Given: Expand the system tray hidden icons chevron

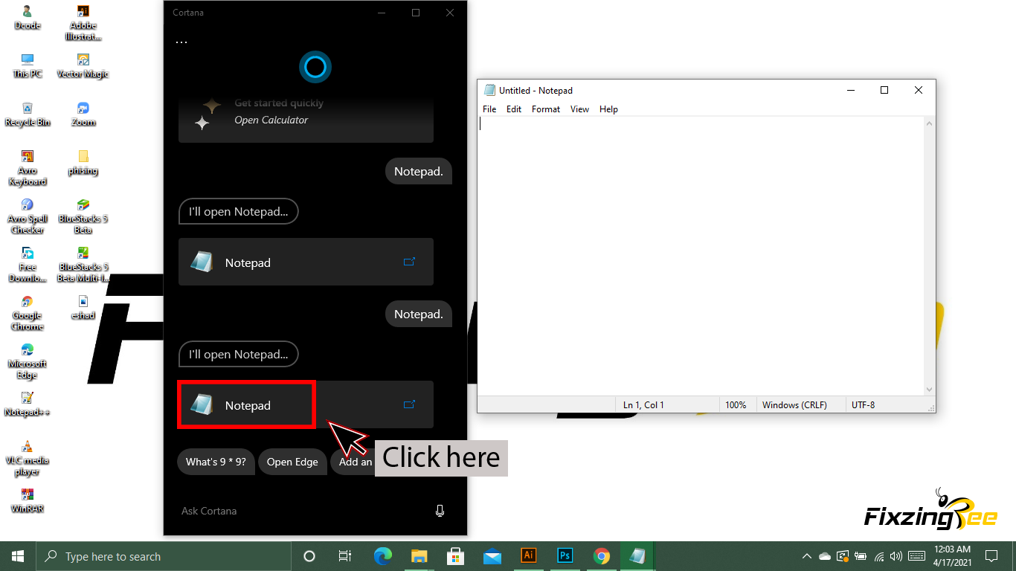Looking at the screenshot, I should 806,556.
